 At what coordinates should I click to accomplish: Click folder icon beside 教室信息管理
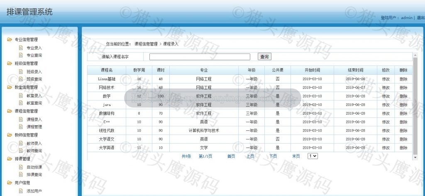(10, 87)
